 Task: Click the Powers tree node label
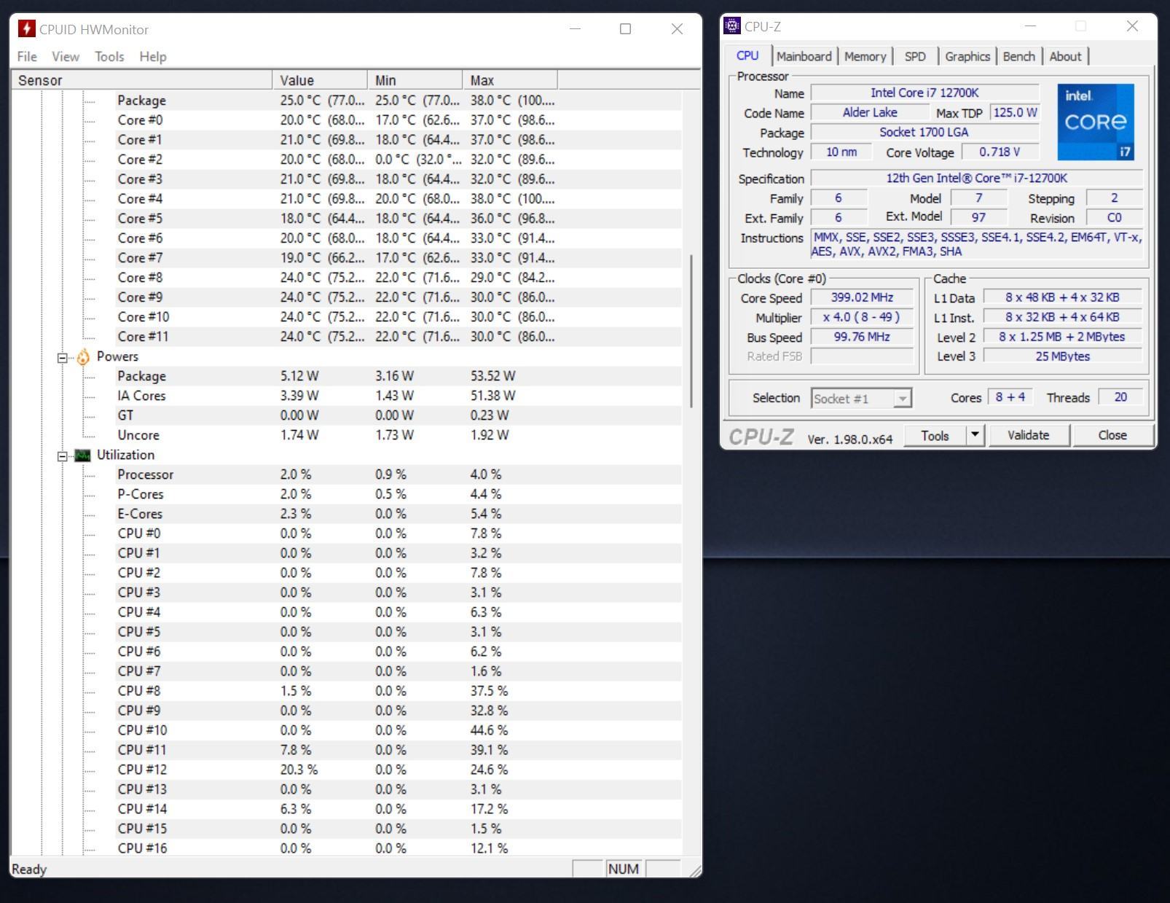(x=117, y=356)
